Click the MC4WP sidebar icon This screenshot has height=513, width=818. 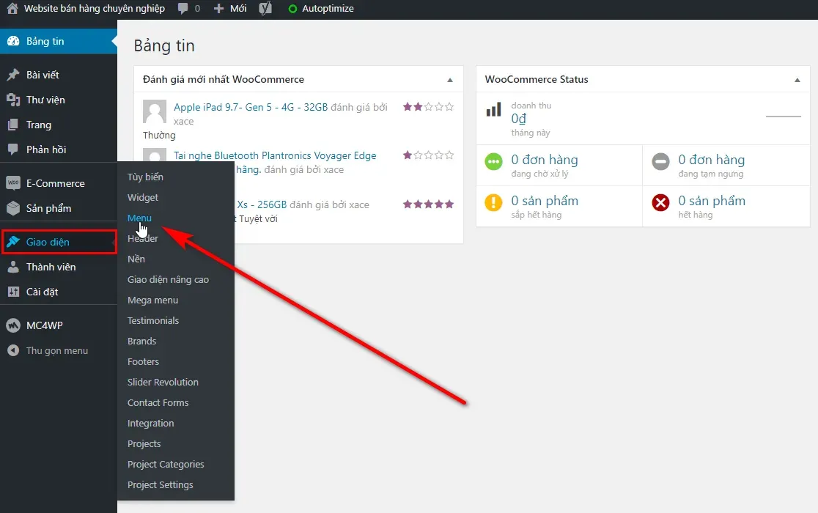[x=13, y=325]
